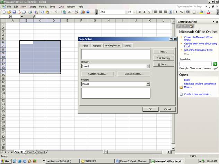Center align text
Image resolution: width=219 pixels, height=164 pixels.
160,12
